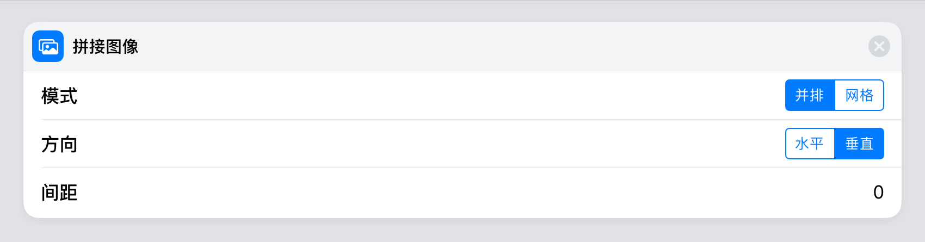This screenshot has height=242, width=925.
Task: Tap the spacing number field
Action: point(878,193)
